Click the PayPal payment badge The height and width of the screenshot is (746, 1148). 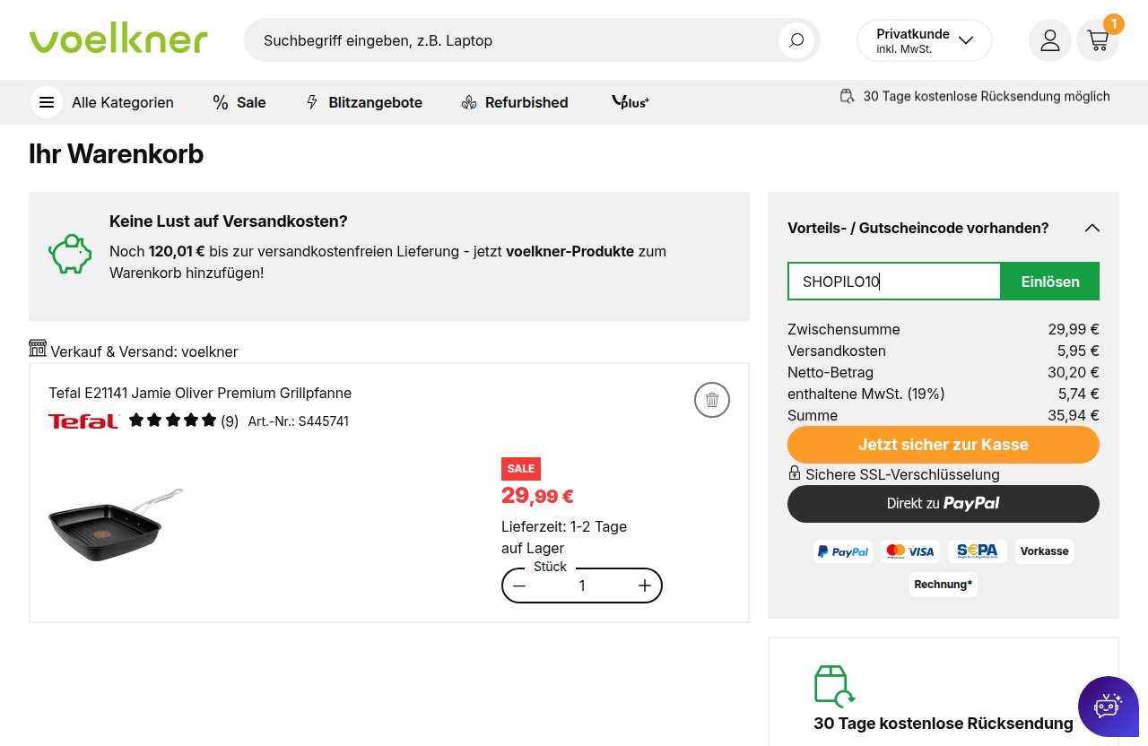pyautogui.click(x=843, y=551)
